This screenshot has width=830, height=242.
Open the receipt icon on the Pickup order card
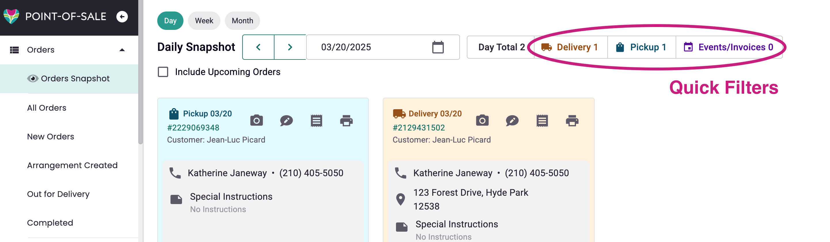(316, 120)
